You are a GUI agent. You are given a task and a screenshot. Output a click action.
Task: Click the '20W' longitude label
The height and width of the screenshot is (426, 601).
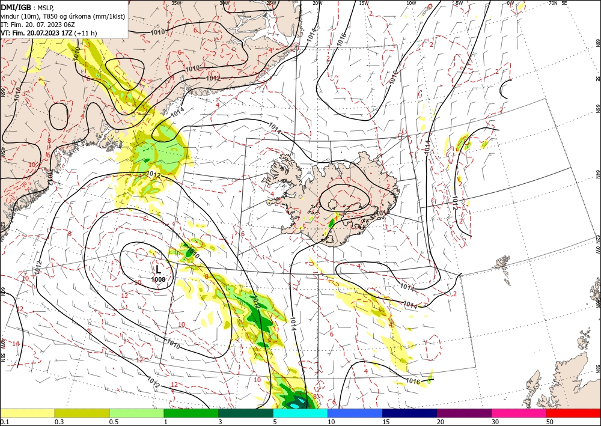tap(317, 3)
